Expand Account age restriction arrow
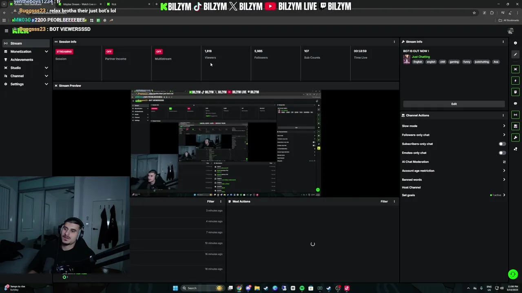This screenshot has height=293, width=522. (504, 171)
